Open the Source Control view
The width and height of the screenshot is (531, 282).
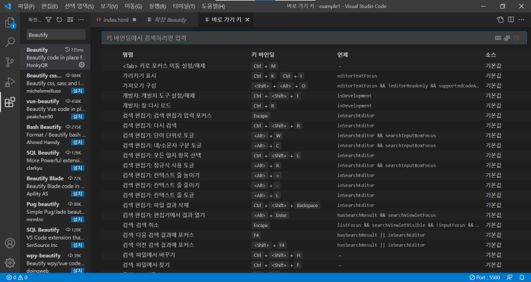pos(10,62)
